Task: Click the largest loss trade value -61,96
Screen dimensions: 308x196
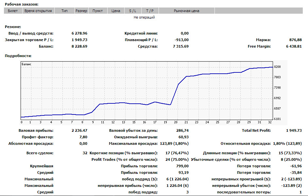Action: (x=296, y=166)
